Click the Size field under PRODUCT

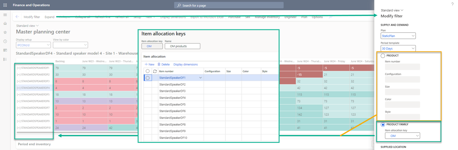click(x=403, y=92)
